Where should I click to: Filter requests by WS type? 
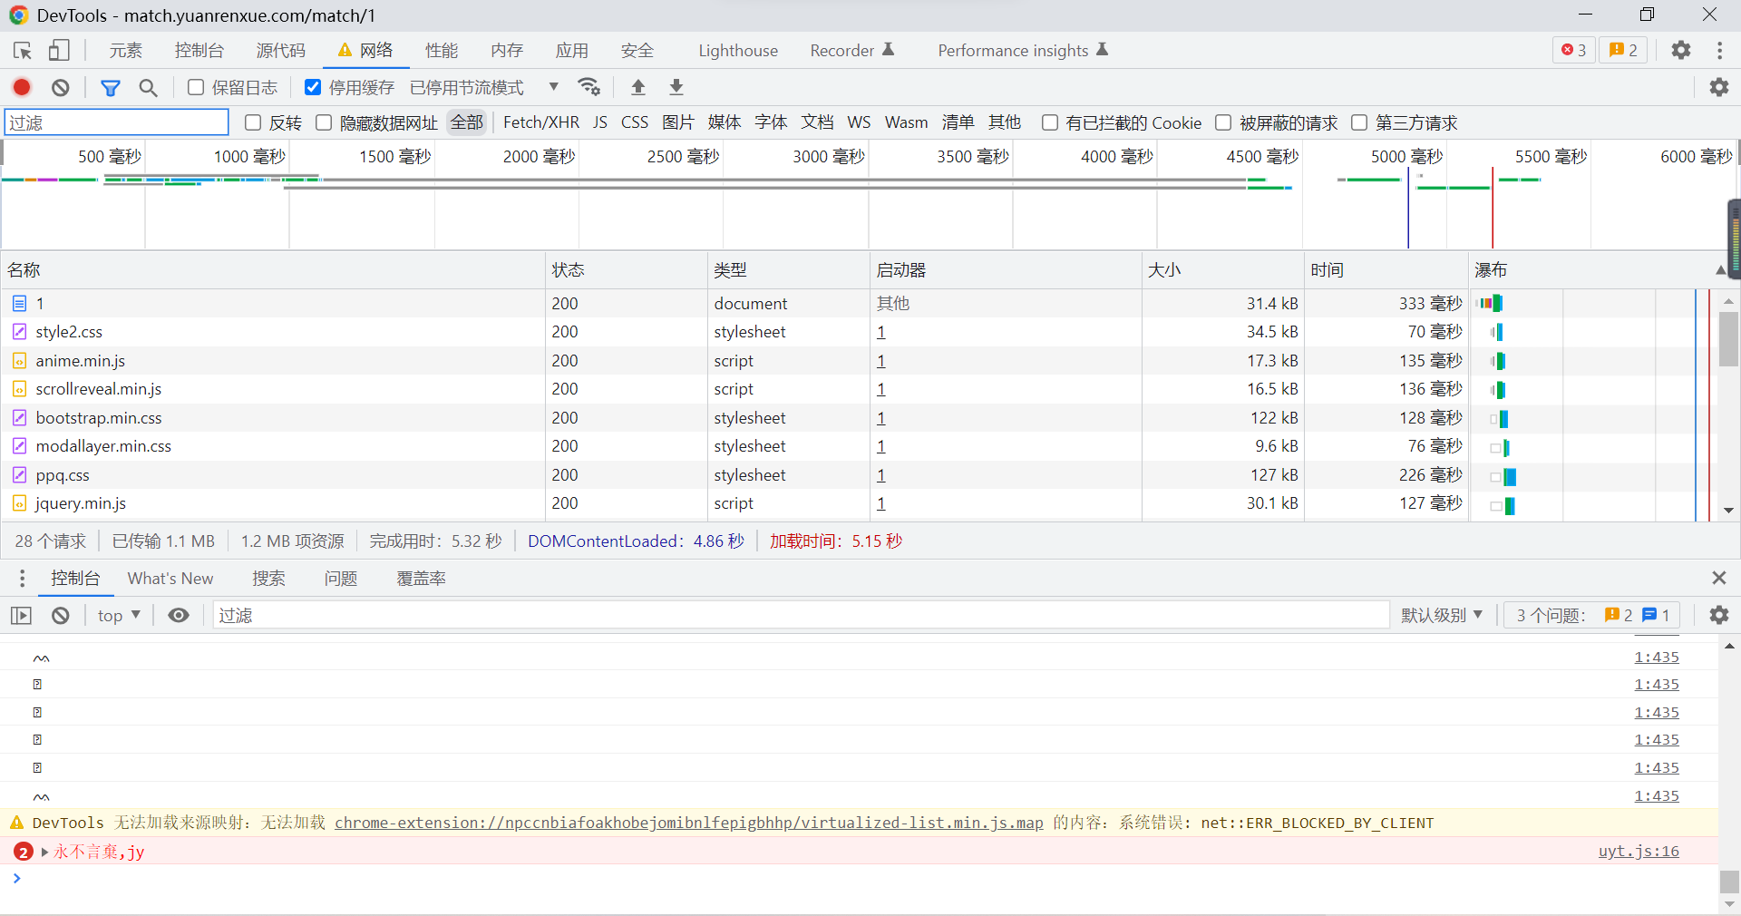coord(859,122)
